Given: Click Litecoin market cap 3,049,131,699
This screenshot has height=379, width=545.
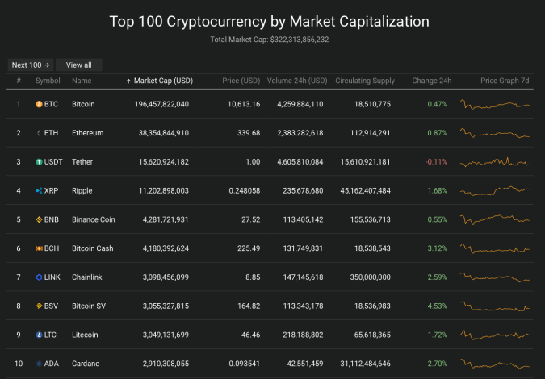Looking at the screenshot, I should [x=166, y=335].
